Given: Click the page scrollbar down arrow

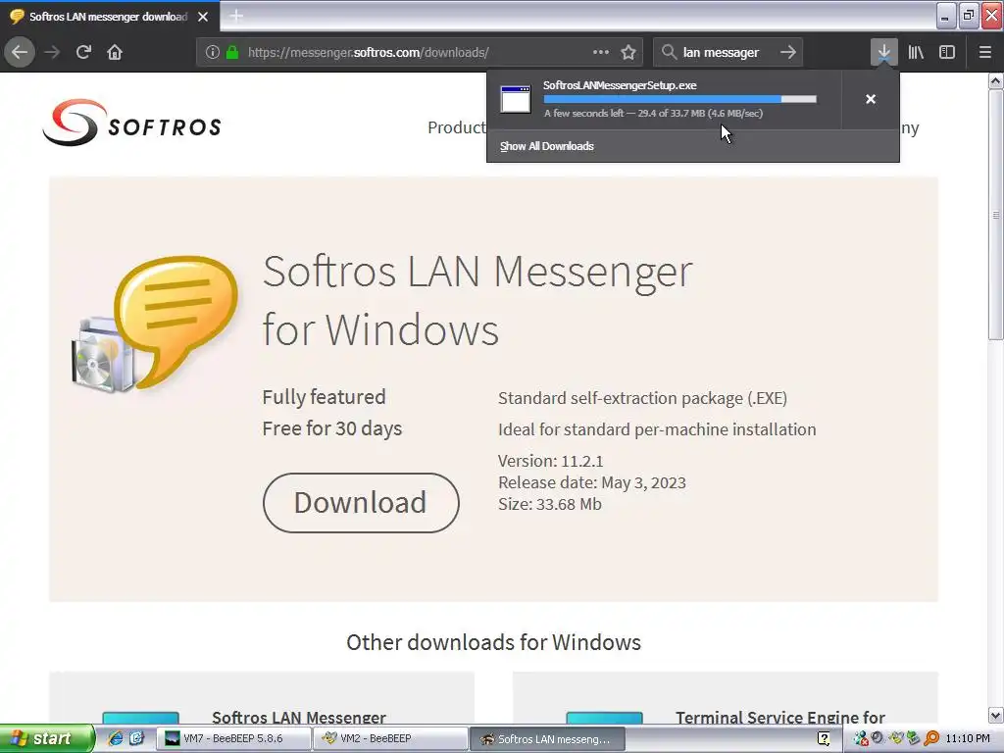Looking at the screenshot, I should [996, 715].
